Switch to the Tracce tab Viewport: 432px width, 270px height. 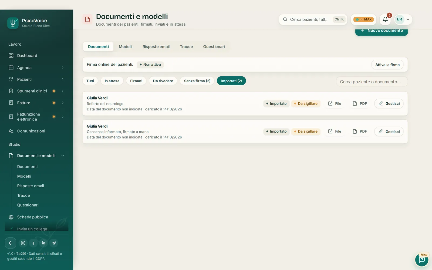186,47
